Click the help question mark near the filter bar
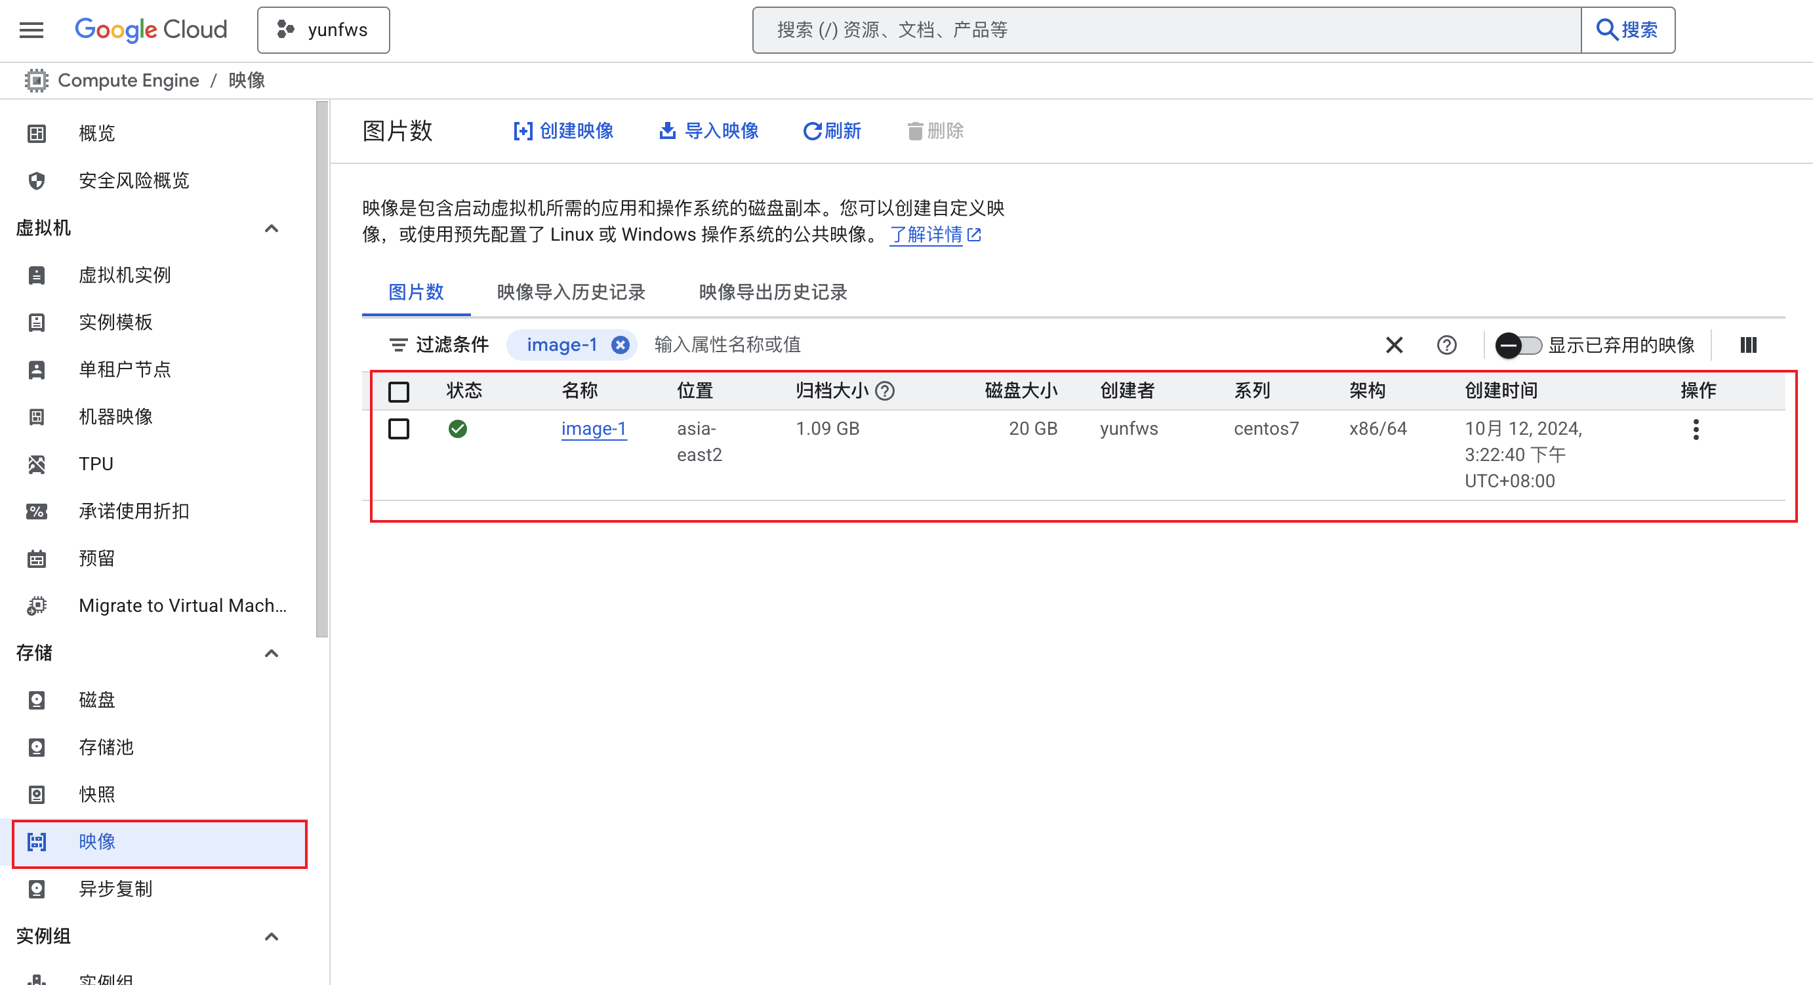 coord(1446,345)
